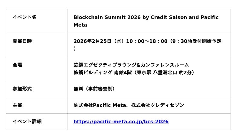Click the word Meta on second title line

[80, 25]
